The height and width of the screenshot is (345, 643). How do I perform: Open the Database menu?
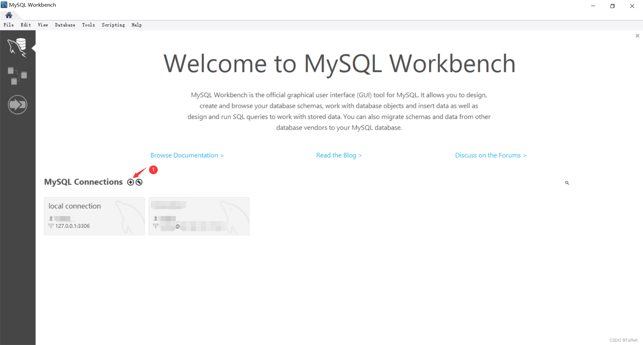[x=65, y=25]
